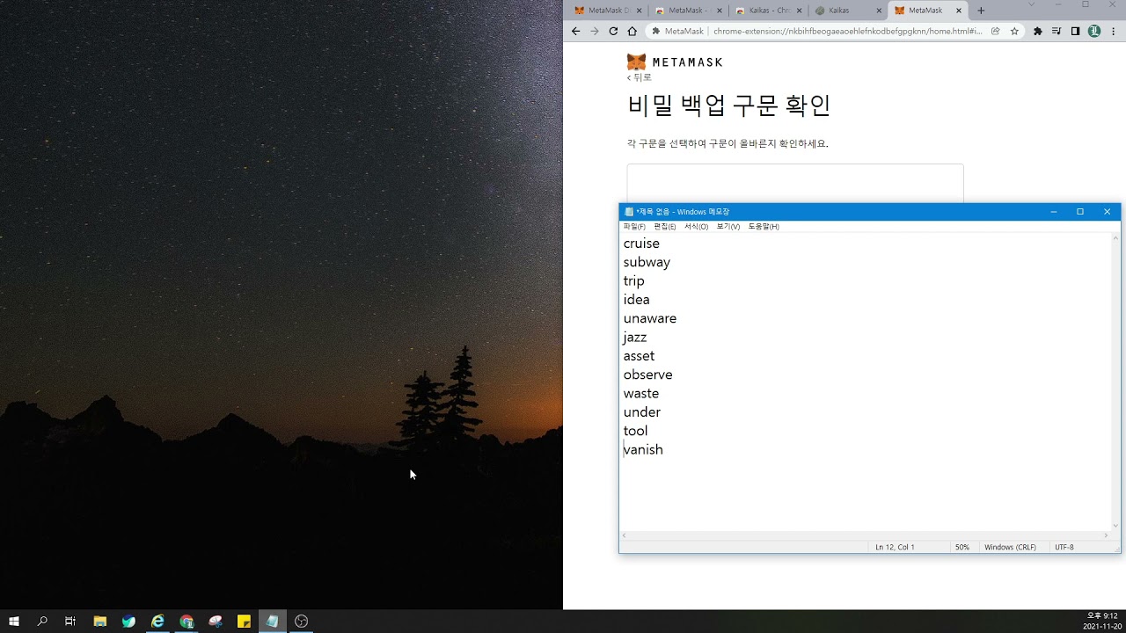Open the media control icon in Chrome toolbar

click(x=1057, y=31)
